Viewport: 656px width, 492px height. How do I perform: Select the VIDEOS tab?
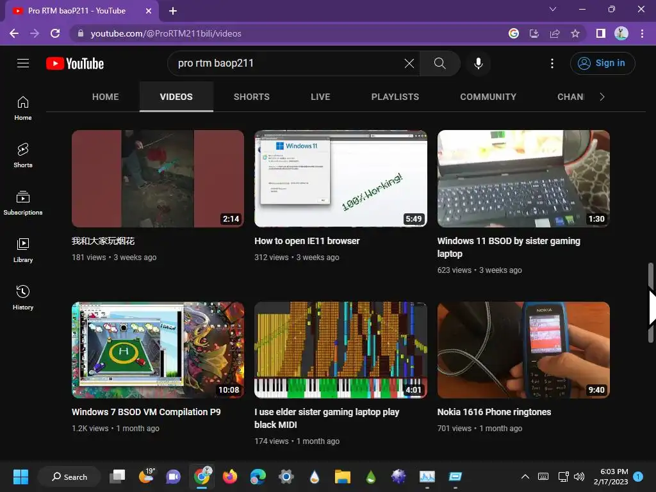click(176, 97)
